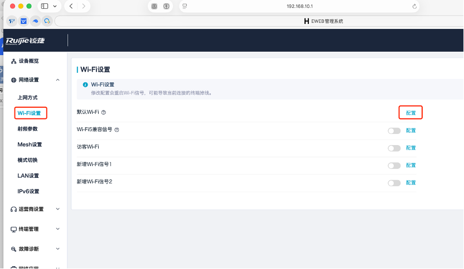Click the 设备概览 topology icon
The height and width of the screenshot is (269, 464).
tap(13, 61)
